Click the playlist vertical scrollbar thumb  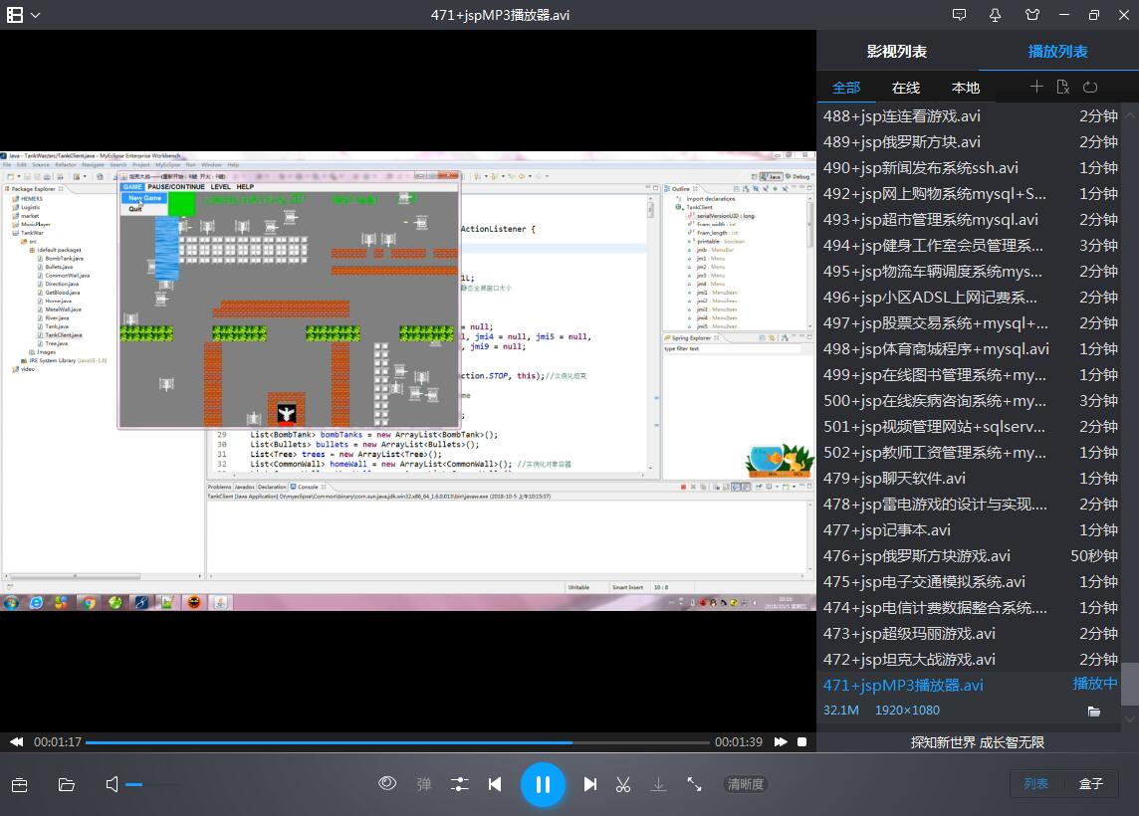[x=1130, y=684]
